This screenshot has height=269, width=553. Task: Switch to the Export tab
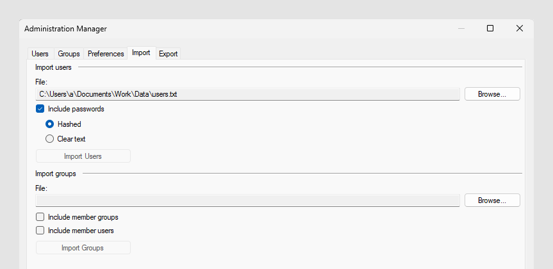pos(169,54)
